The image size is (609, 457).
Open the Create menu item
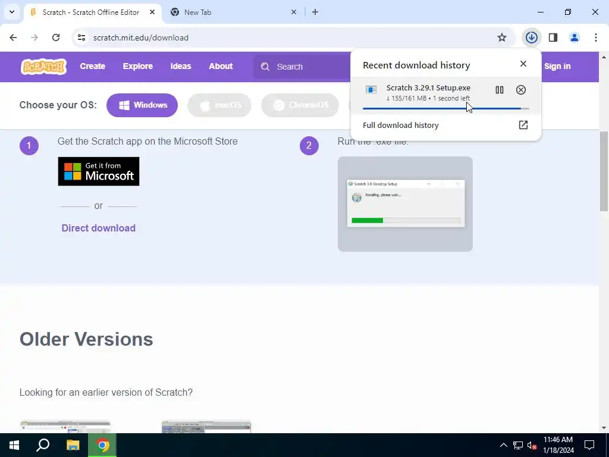(x=92, y=66)
